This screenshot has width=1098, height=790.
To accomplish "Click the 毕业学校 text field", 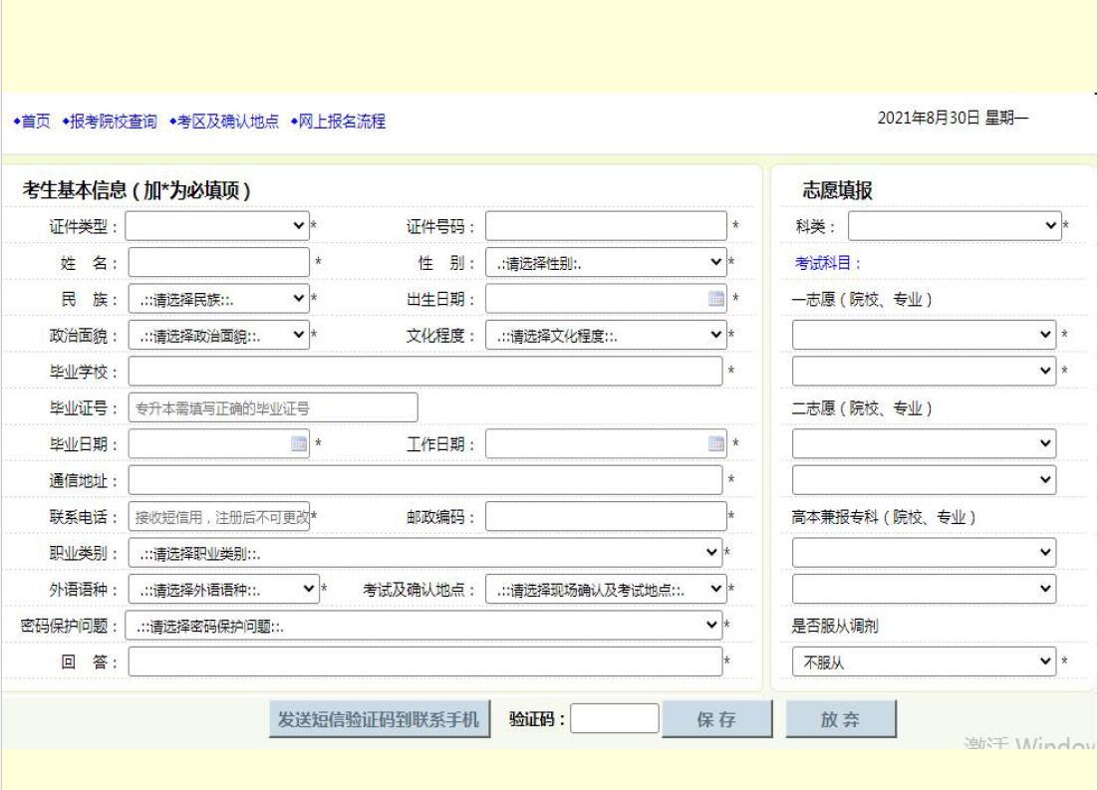I will pos(424,372).
